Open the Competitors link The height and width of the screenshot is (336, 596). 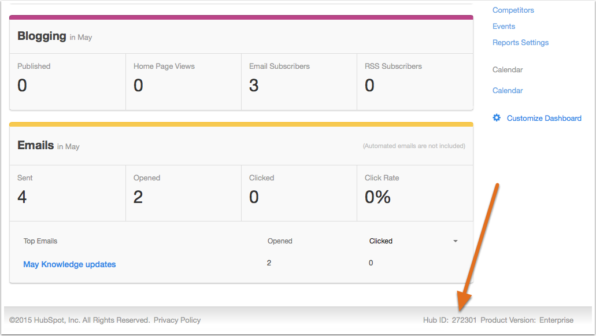[x=513, y=10]
